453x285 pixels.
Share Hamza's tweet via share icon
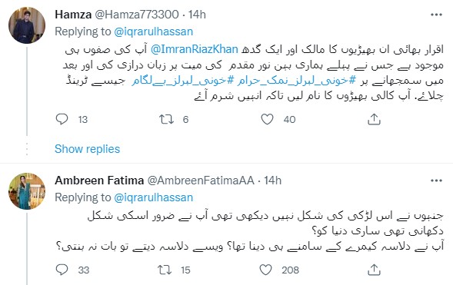point(374,119)
